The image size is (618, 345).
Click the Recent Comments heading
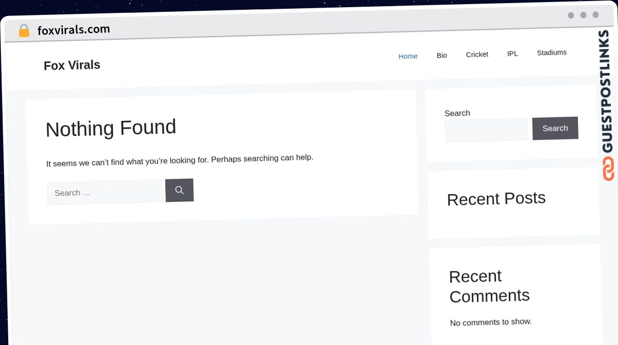(489, 286)
